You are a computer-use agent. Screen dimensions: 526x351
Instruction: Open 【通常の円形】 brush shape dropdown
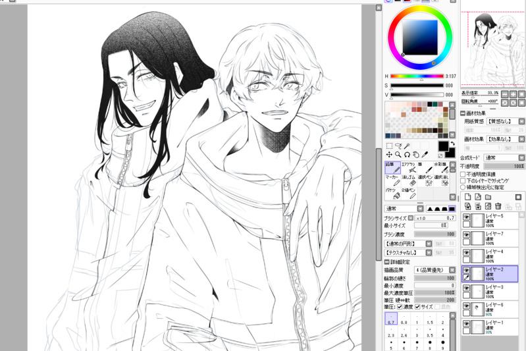tap(408, 244)
